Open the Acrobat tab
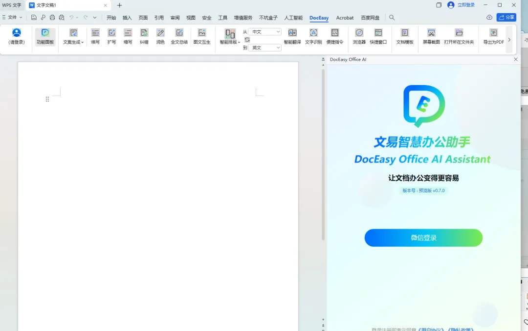Viewport: 528px width, 331px height. 345,18
